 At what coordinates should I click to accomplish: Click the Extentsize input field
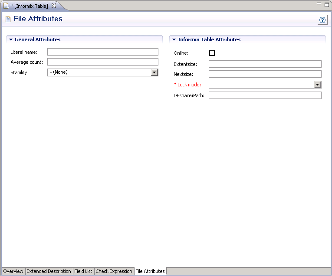pos(265,64)
